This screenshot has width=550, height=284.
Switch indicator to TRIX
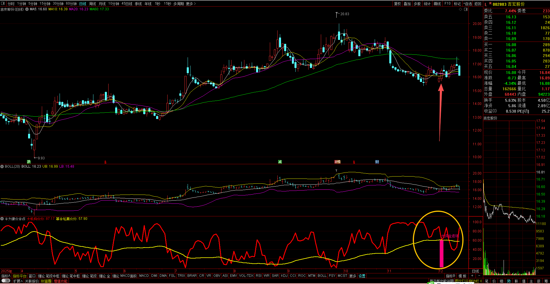pos(181,276)
